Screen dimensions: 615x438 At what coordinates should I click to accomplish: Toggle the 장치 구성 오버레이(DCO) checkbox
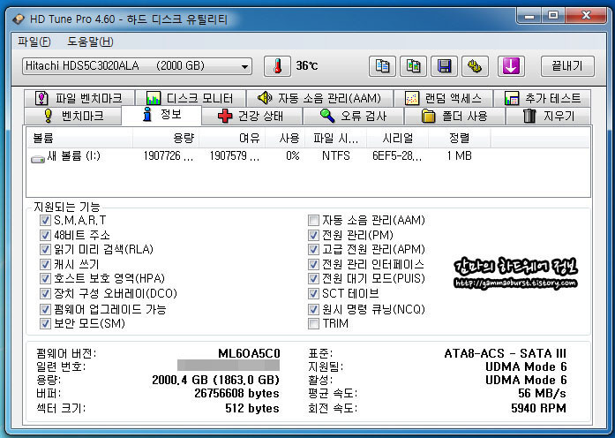click(45, 293)
